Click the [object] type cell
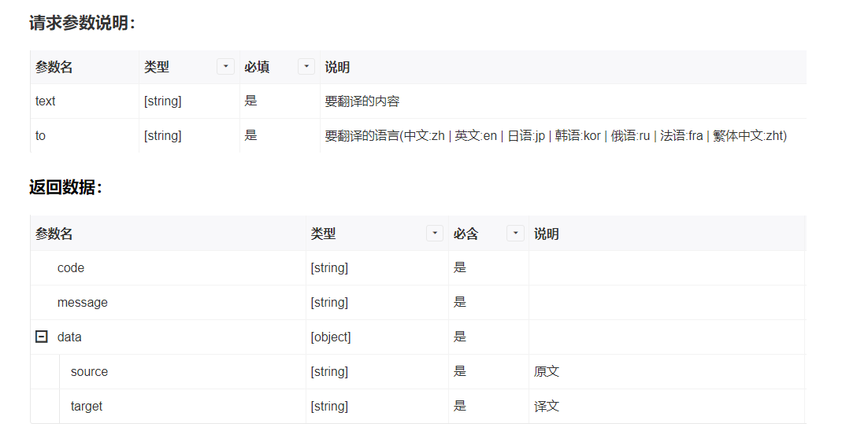The image size is (857, 431). tap(331, 337)
